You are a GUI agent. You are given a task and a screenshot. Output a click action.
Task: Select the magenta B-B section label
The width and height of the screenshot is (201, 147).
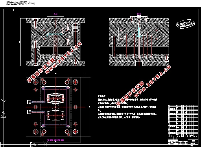tap(139, 14)
